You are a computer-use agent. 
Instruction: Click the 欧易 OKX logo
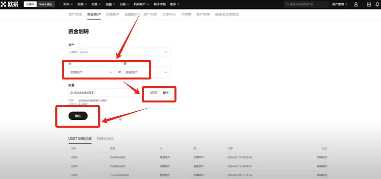10,4
